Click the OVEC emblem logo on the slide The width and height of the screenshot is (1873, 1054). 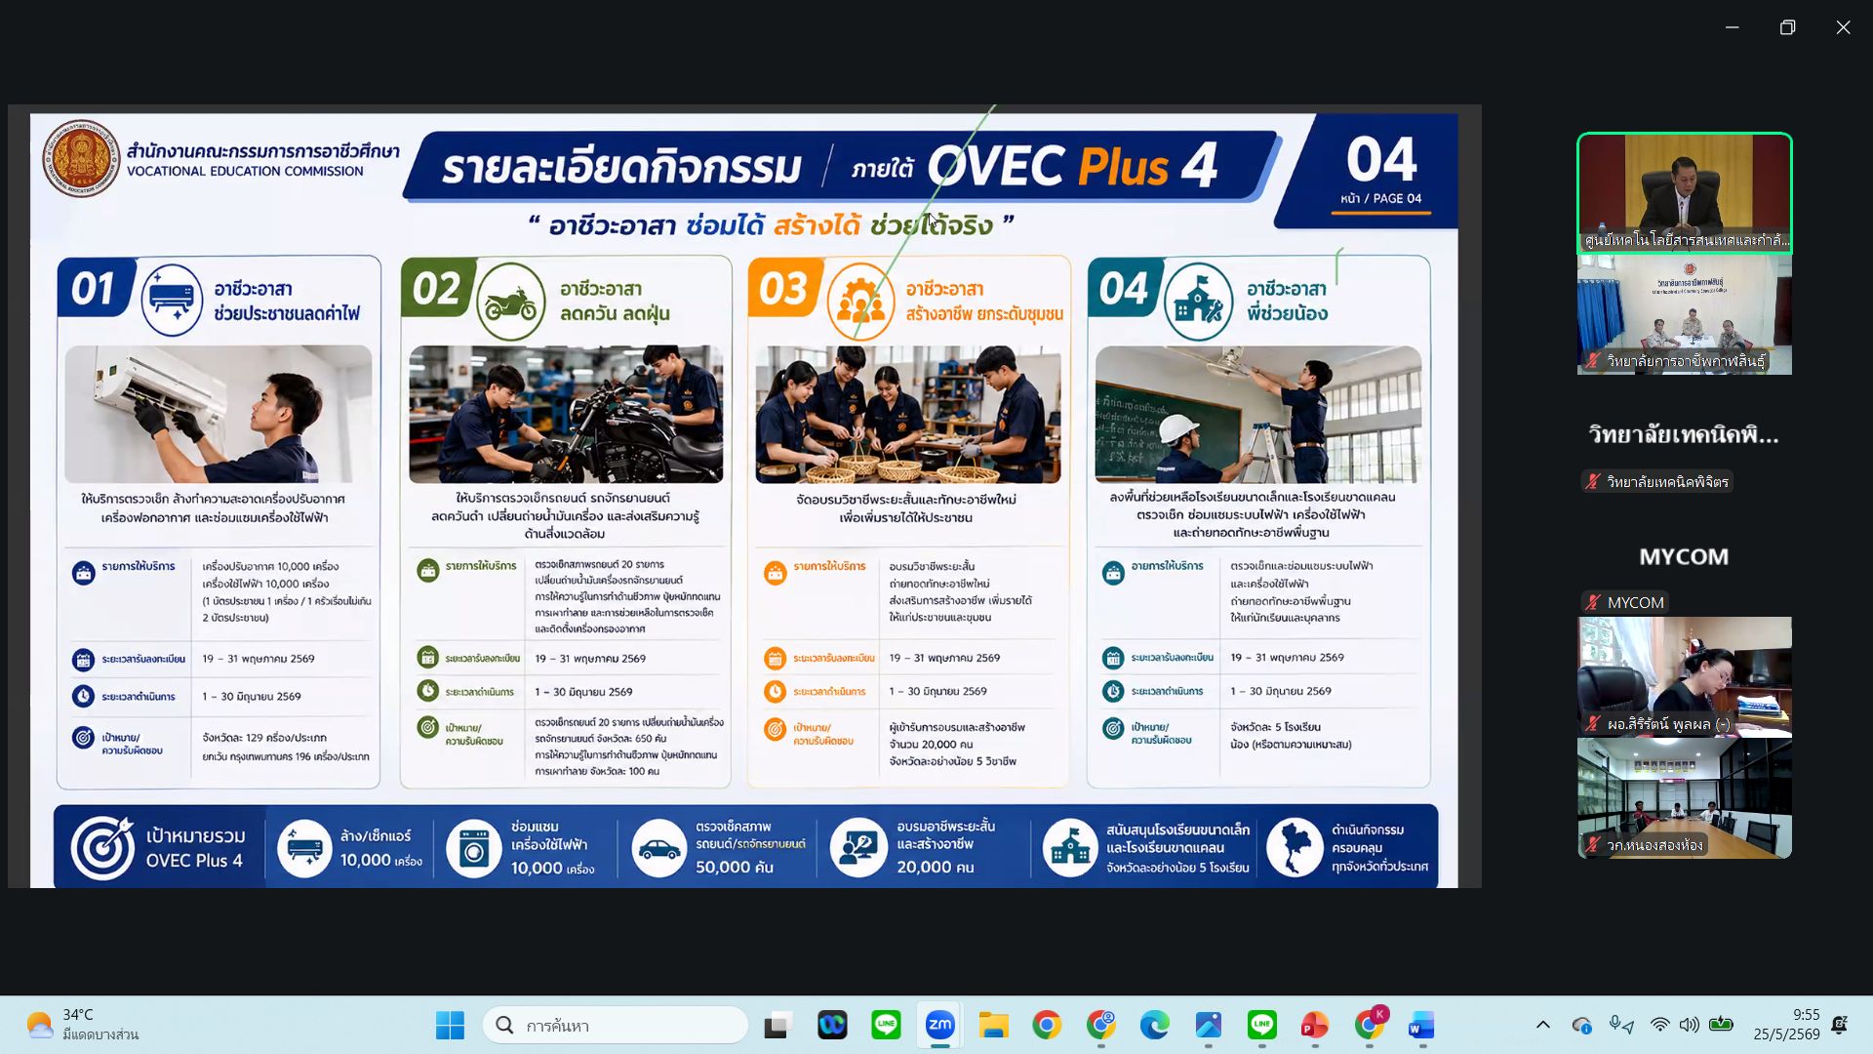[x=81, y=158]
